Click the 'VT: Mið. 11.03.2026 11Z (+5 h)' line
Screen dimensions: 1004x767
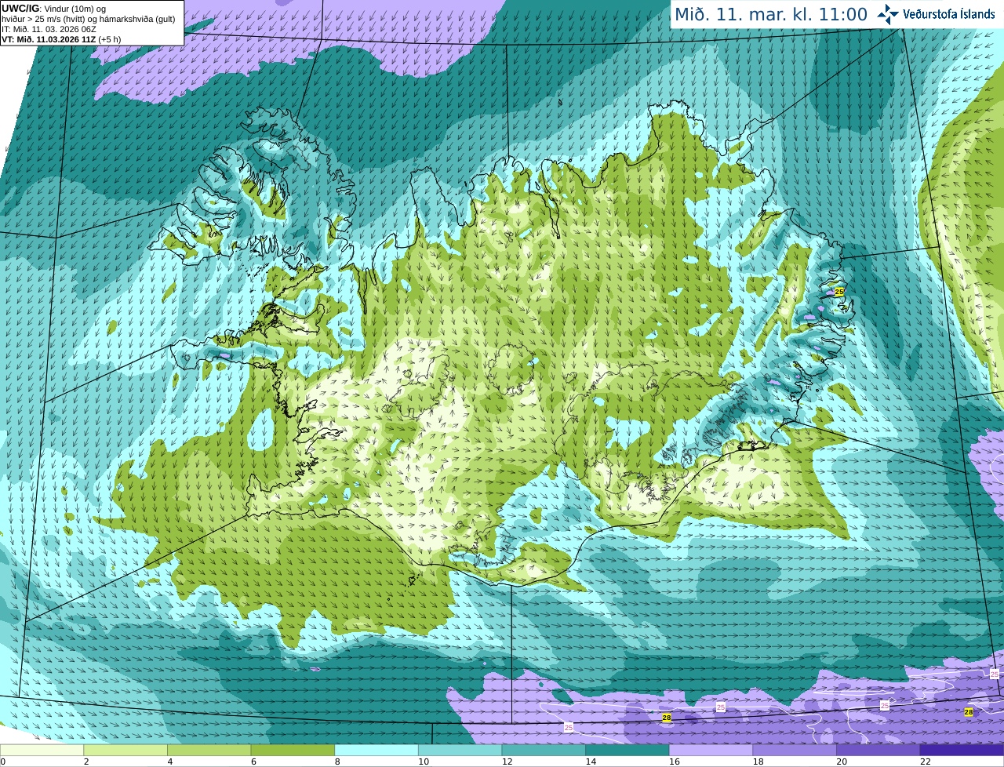(61, 39)
